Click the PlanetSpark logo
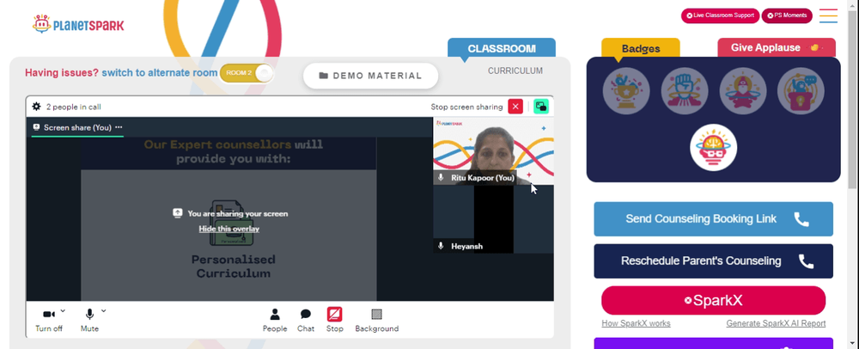This screenshot has width=859, height=349. point(78,24)
